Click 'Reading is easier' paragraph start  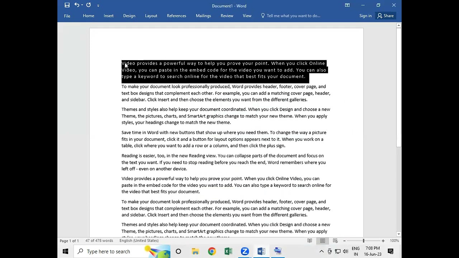[139, 156]
